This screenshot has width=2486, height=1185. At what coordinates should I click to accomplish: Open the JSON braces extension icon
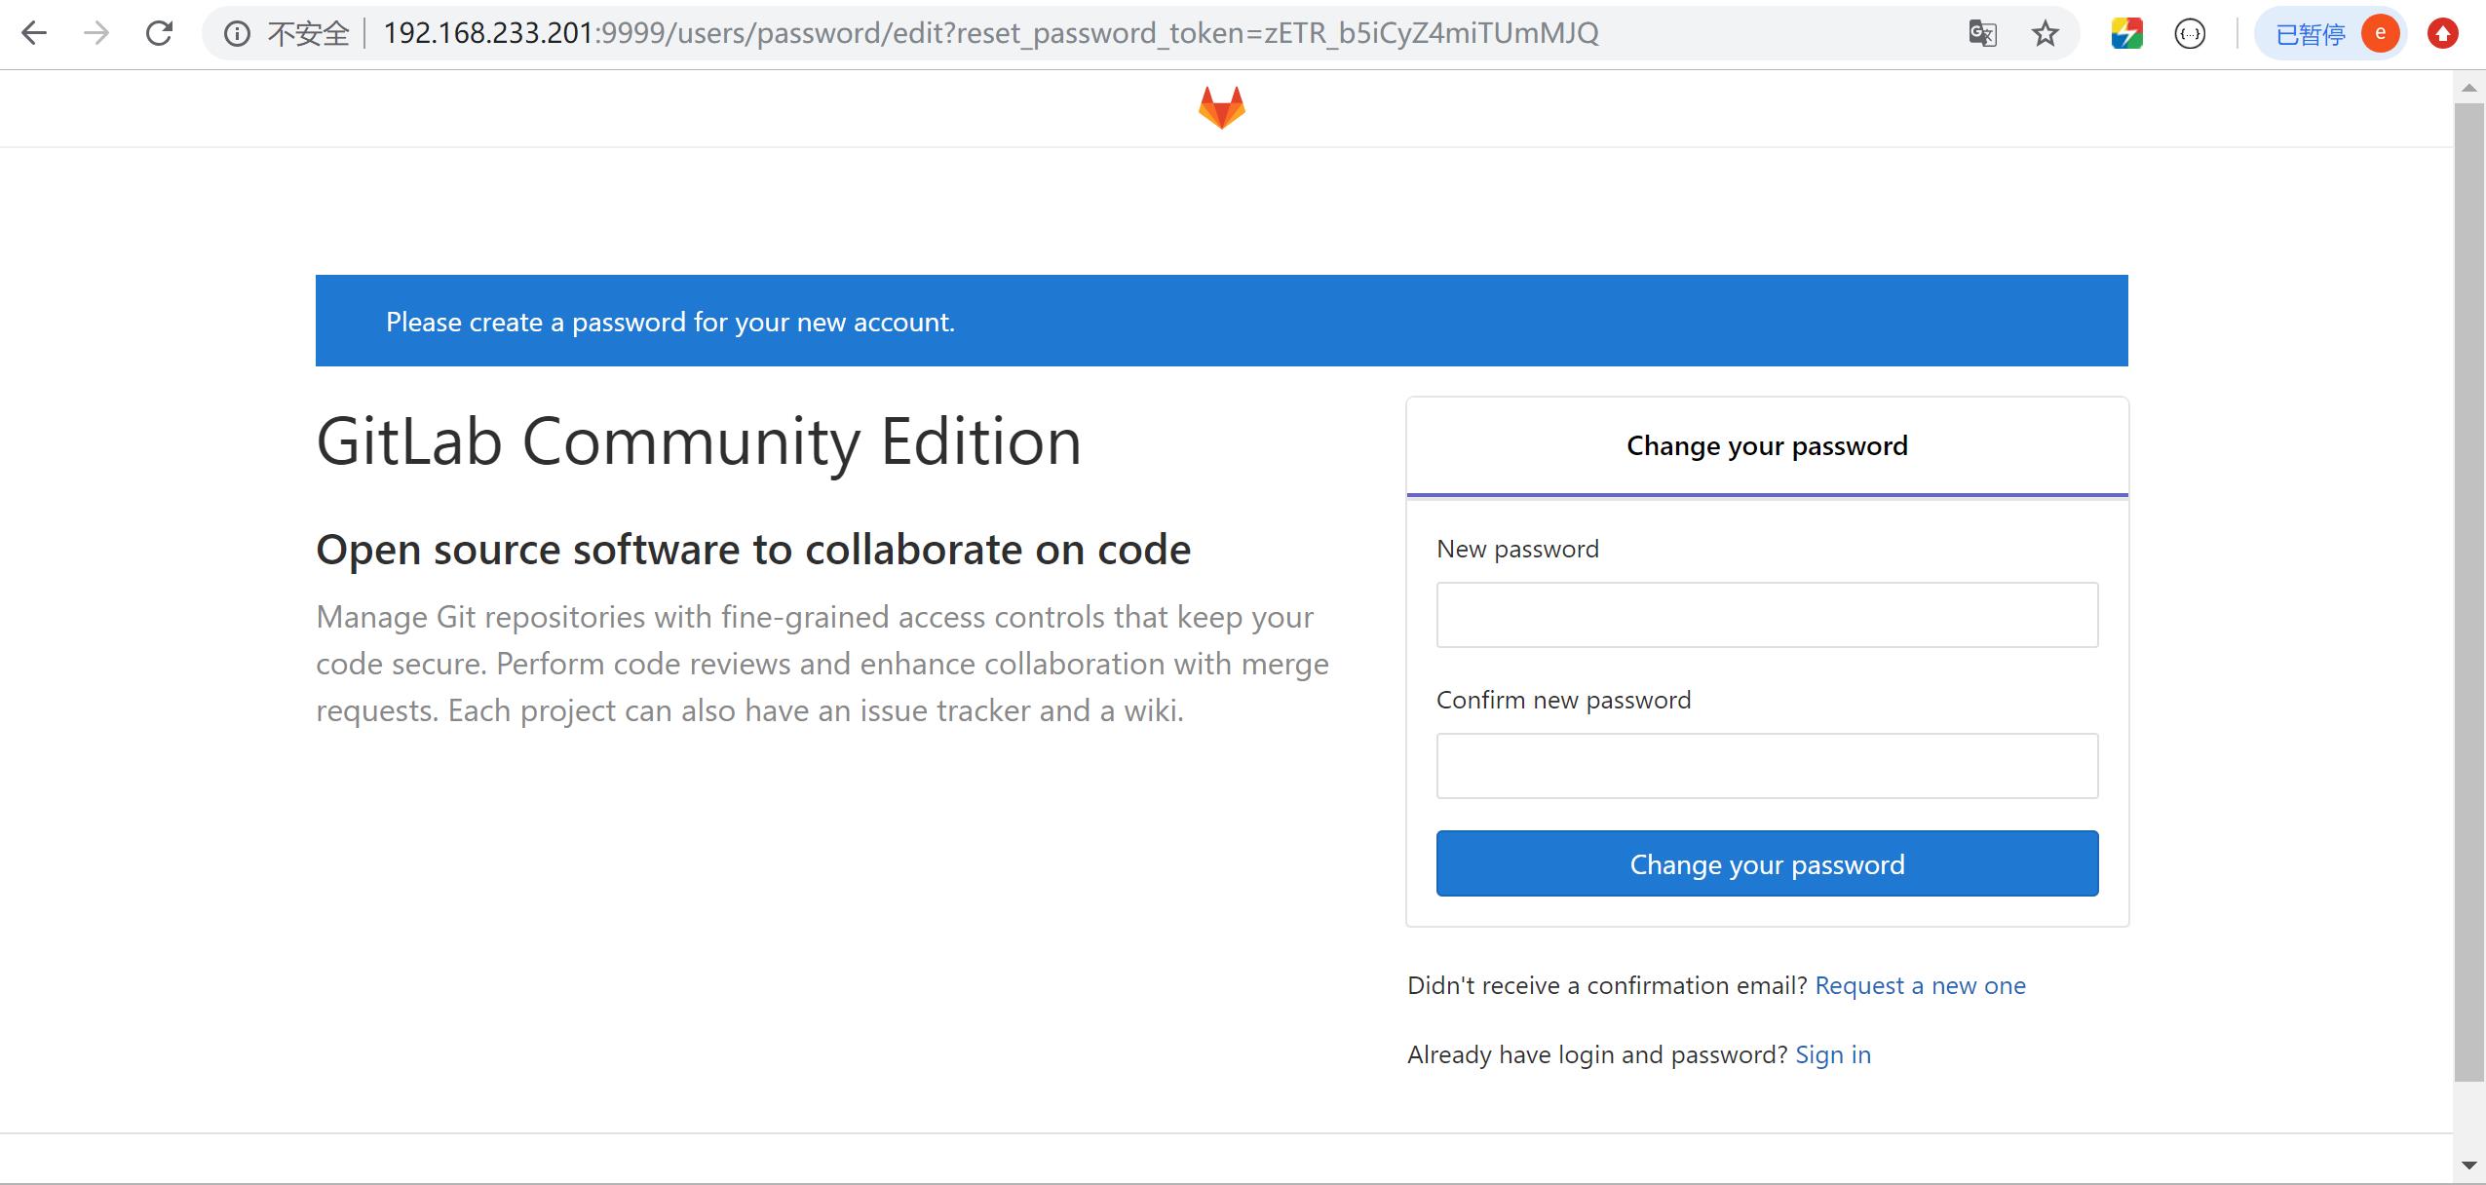[2190, 34]
